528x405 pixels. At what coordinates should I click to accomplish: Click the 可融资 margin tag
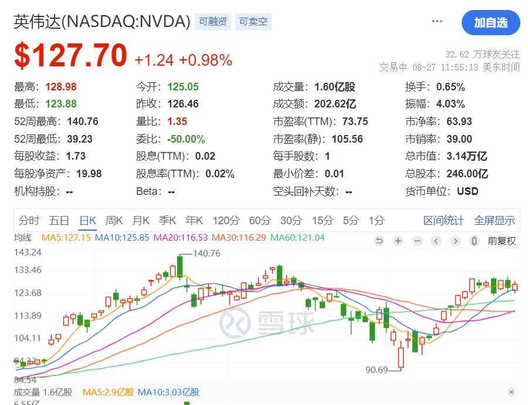tap(213, 22)
